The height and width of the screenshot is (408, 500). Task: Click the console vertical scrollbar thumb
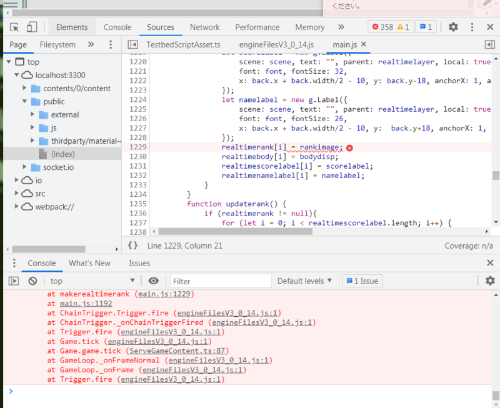click(496, 396)
